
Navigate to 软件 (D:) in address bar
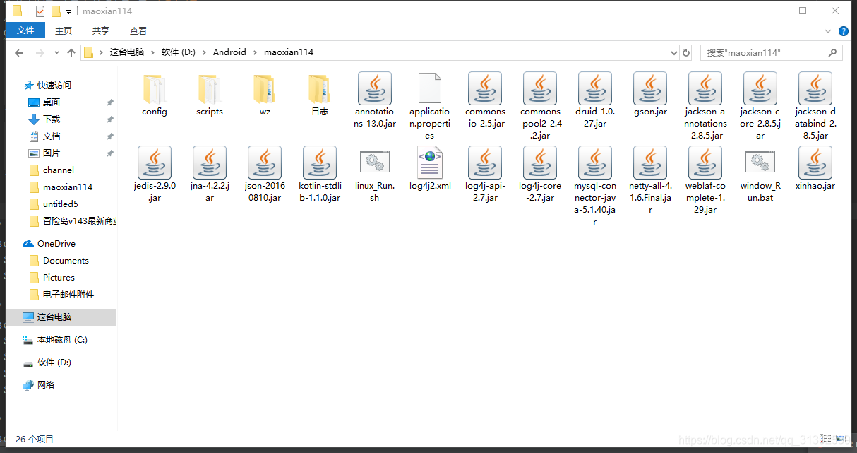click(179, 52)
